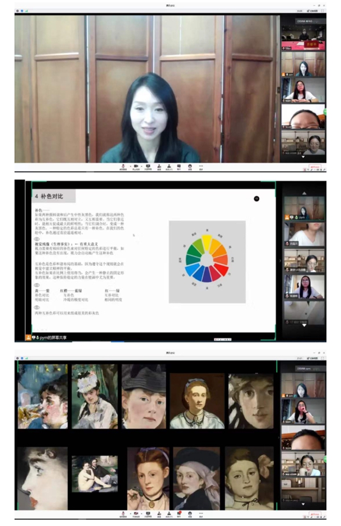This screenshot has width=341, height=526.
Task: Select the masked speaker thumbnail with red banner
Action: pos(303,38)
